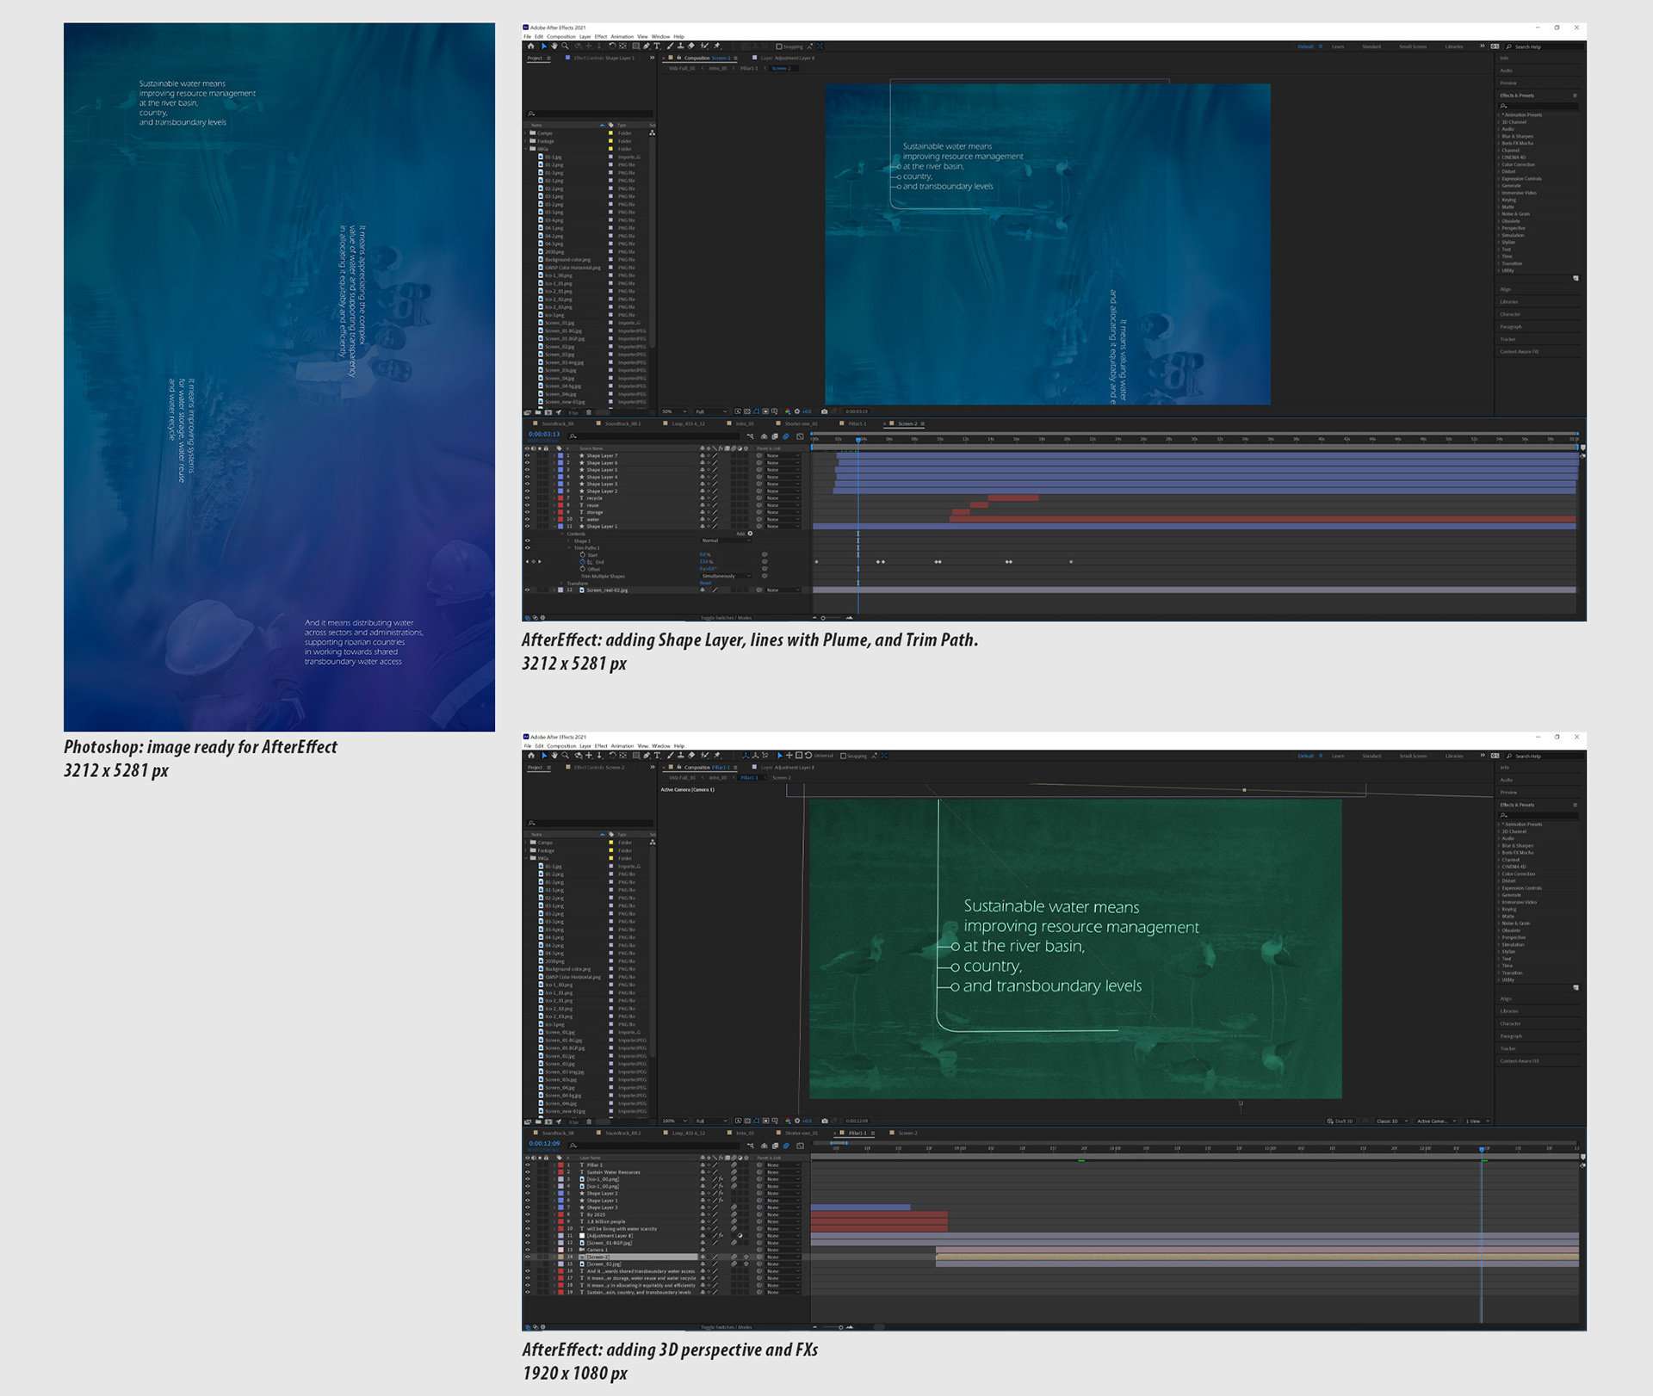This screenshot has width=1653, height=1396.
Task: Open the Simultaneously dropdown for Trim Multiple Shapes
Action: pyautogui.click(x=727, y=576)
